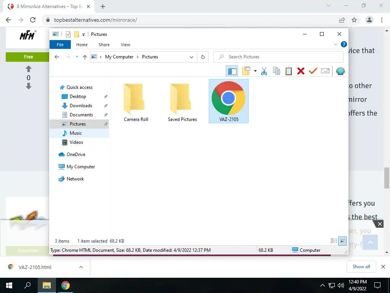Click the Search Pictures field
Image resolution: width=390 pixels, height=293 pixels.
[278, 57]
